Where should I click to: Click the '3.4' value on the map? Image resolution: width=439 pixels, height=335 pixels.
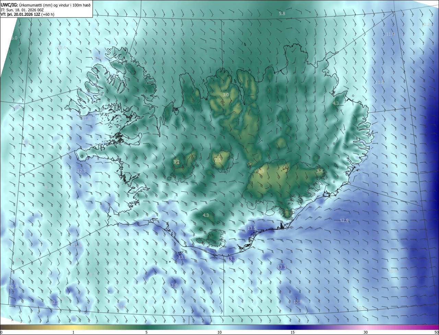click(x=320, y=171)
